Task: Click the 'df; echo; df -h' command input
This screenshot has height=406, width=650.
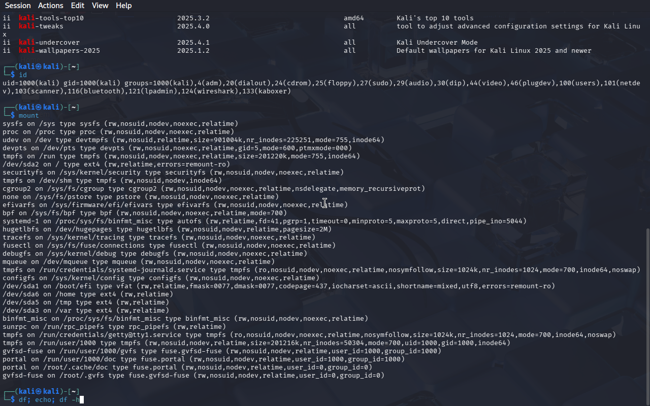Action: point(49,400)
